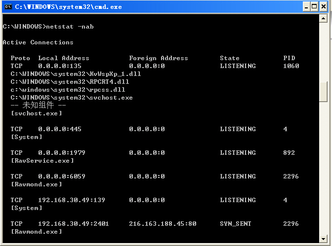Viewport: 332px width, 246px height.
Task: Click [Ravmond.exe] under port 6059
Action: pyautogui.click(x=37, y=184)
